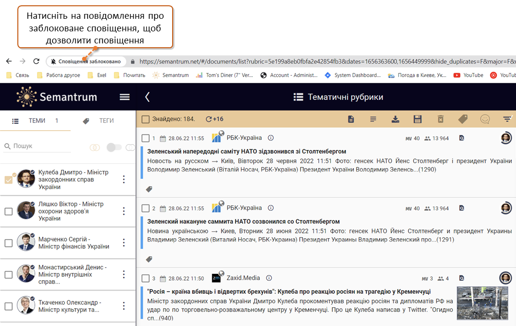Image resolution: width=516 pixels, height=326 pixels.
Task: Open the three-dot menu for 'Кулеба Дмитро'
Action: (x=124, y=179)
